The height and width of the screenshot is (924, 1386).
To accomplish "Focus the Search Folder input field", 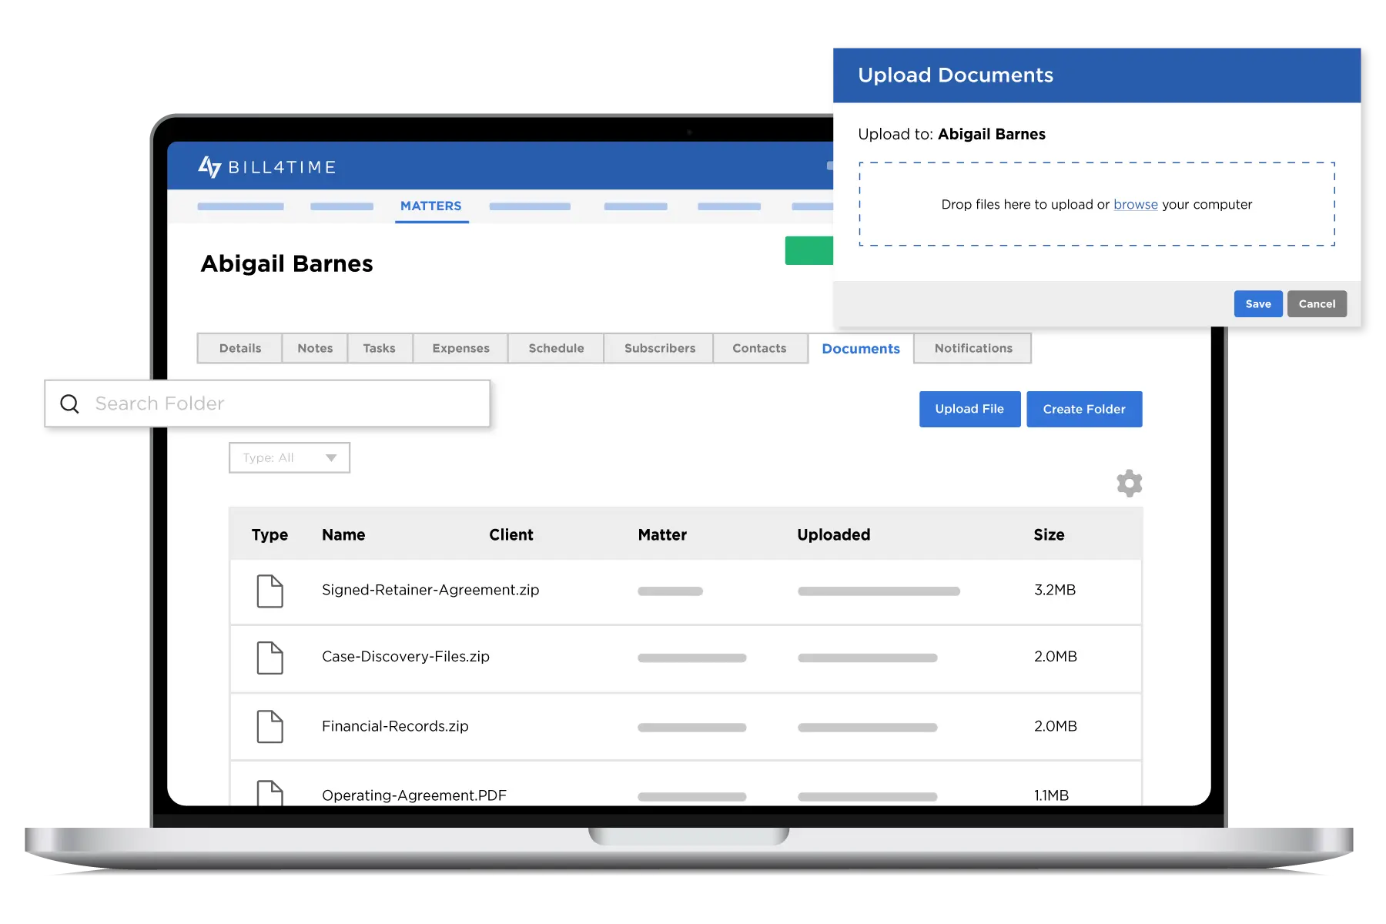I will point(285,403).
